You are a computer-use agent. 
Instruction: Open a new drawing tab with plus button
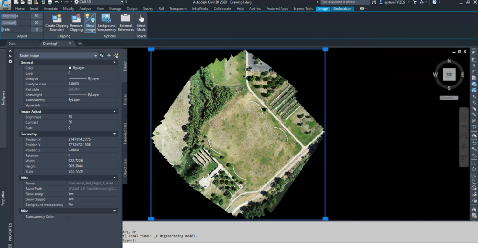(x=80, y=43)
